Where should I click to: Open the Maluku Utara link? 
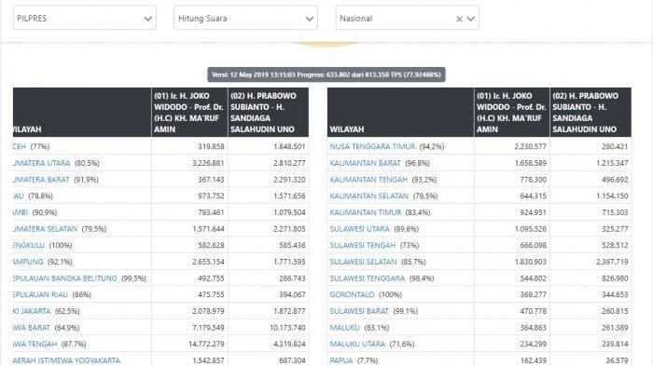[x=357, y=344]
